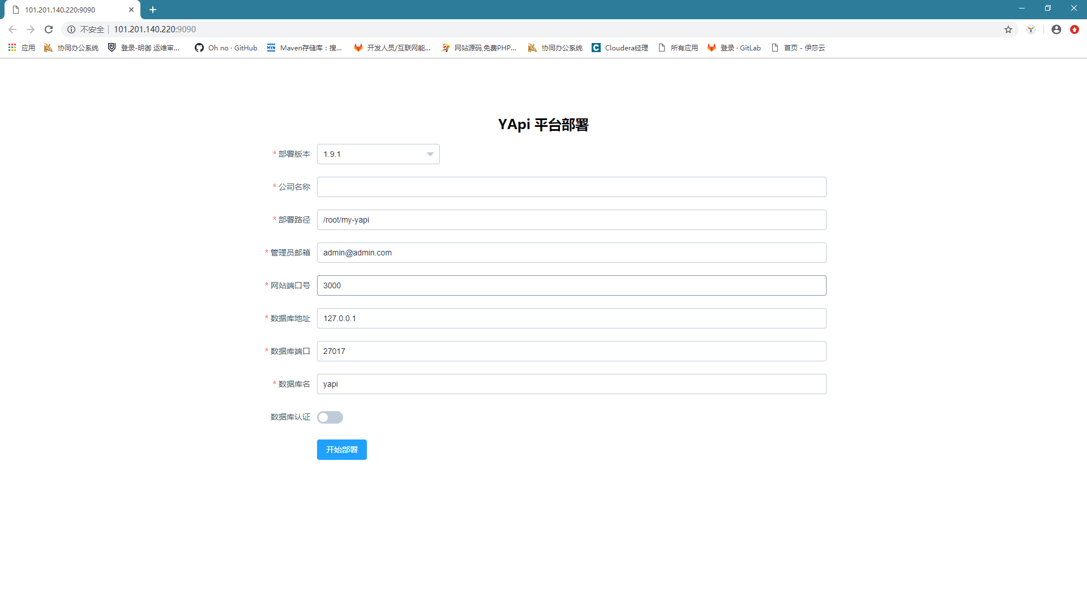Click the 部署版本 label
The image size is (1087, 589).
pos(294,154)
